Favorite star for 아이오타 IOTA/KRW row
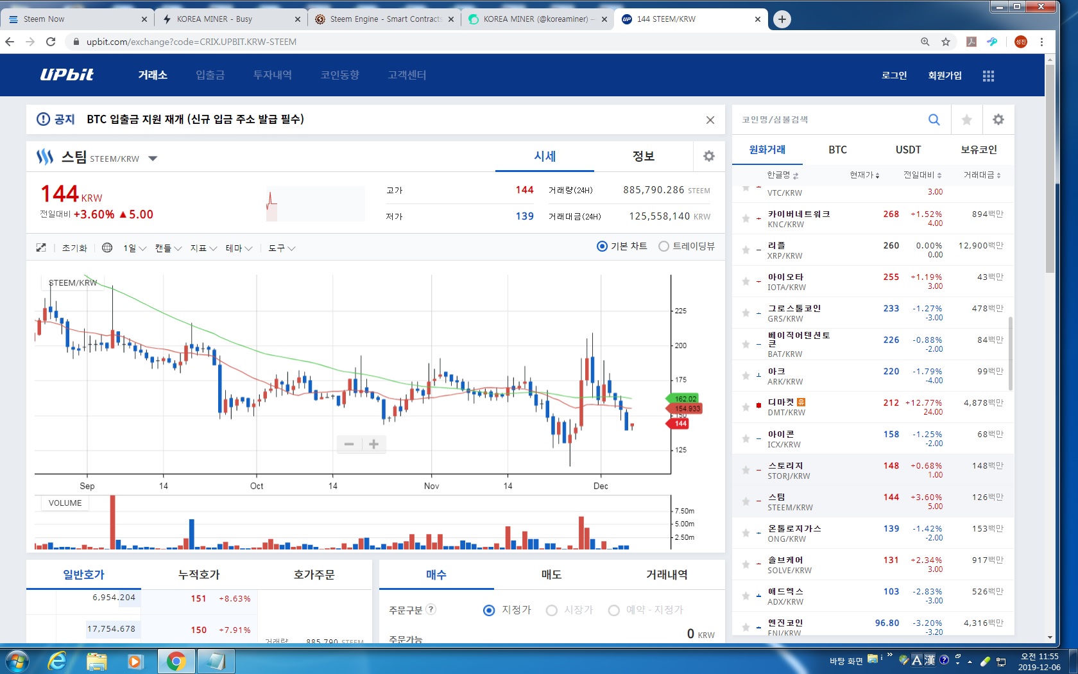This screenshot has height=674, width=1078. [x=746, y=281]
